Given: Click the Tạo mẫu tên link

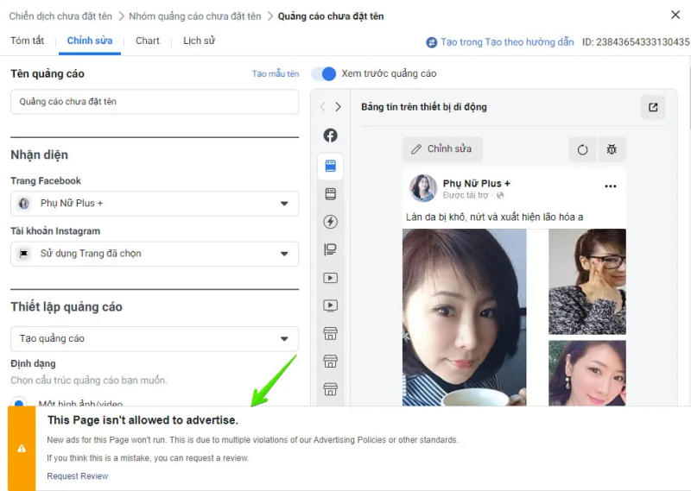Looking at the screenshot, I should [x=276, y=74].
